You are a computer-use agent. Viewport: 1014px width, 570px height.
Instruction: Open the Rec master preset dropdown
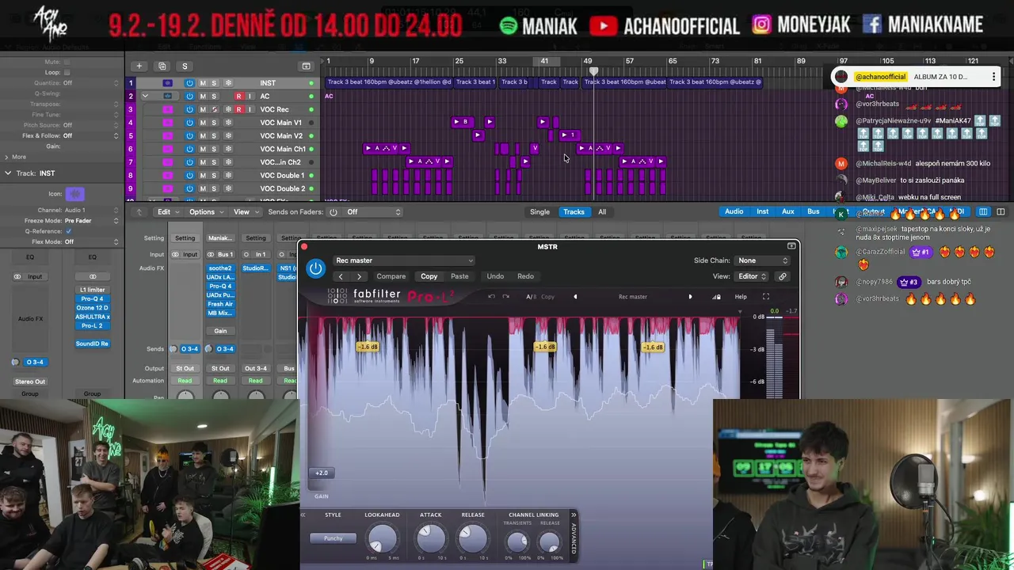404,260
